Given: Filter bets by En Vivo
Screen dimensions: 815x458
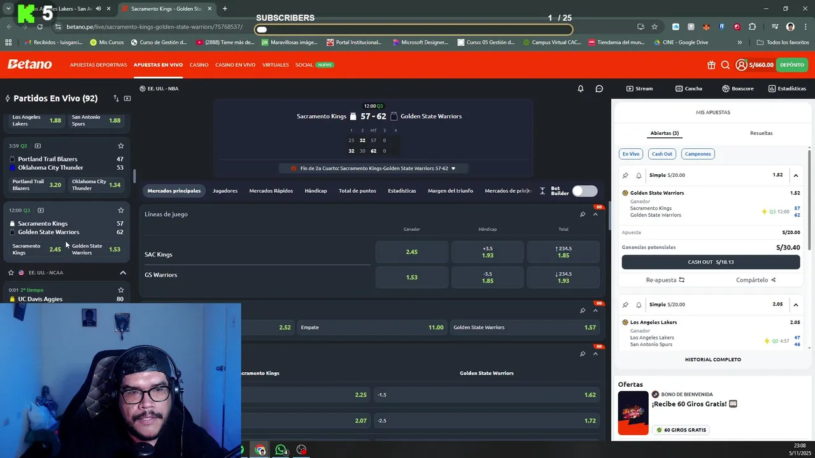Looking at the screenshot, I should click(x=631, y=154).
